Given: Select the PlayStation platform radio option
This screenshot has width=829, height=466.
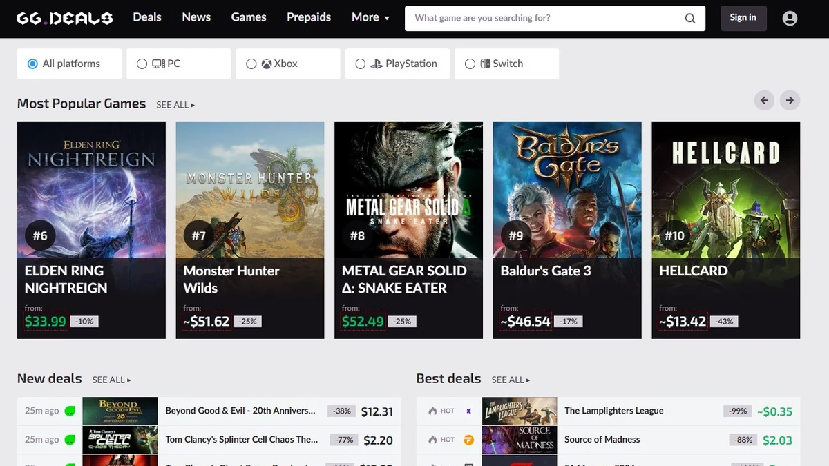Looking at the screenshot, I should click(397, 64).
